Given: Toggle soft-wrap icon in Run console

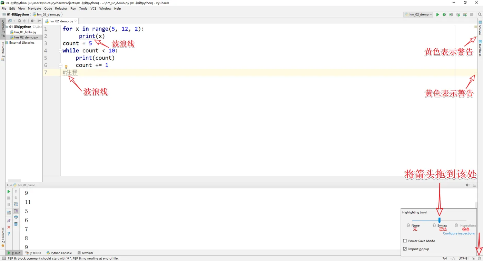Looking at the screenshot, I should [16, 204].
